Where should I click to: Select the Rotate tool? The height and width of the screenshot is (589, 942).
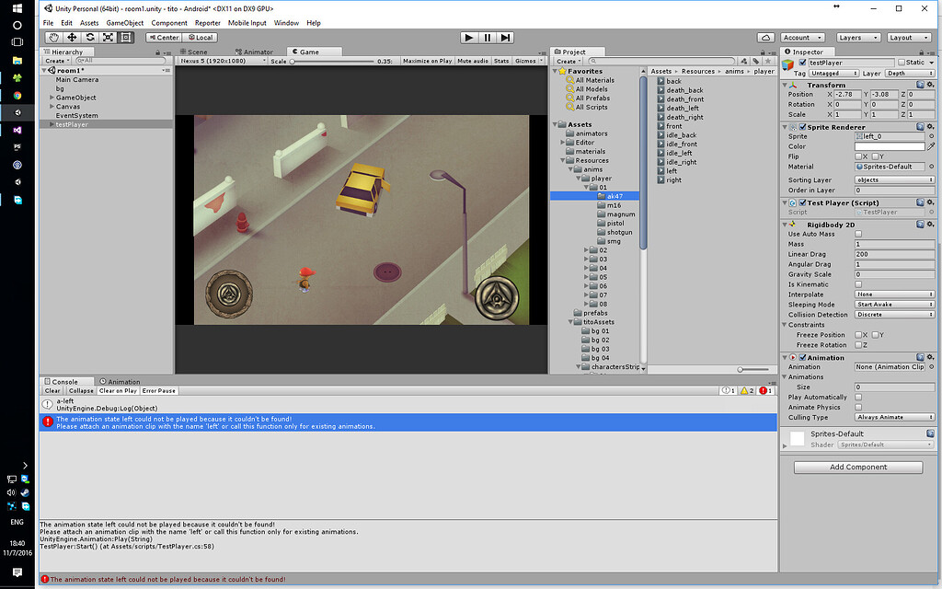[91, 37]
